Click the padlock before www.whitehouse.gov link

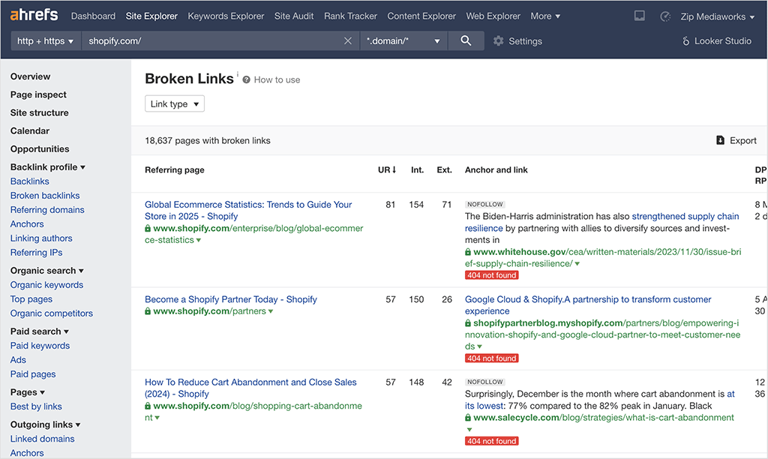pyautogui.click(x=468, y=252)
